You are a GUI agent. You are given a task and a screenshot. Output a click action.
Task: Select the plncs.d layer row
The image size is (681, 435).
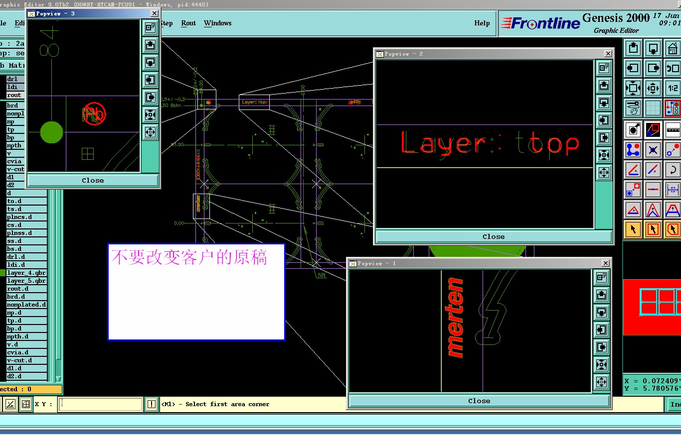[x=26, y=217]
